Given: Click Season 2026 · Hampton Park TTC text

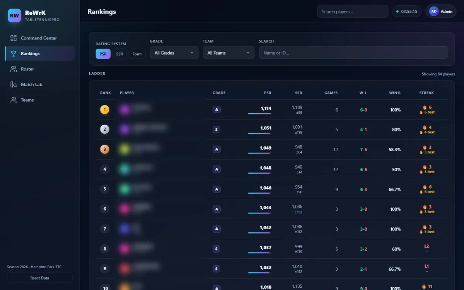Looking at the screenshot, I should point(34,267).
